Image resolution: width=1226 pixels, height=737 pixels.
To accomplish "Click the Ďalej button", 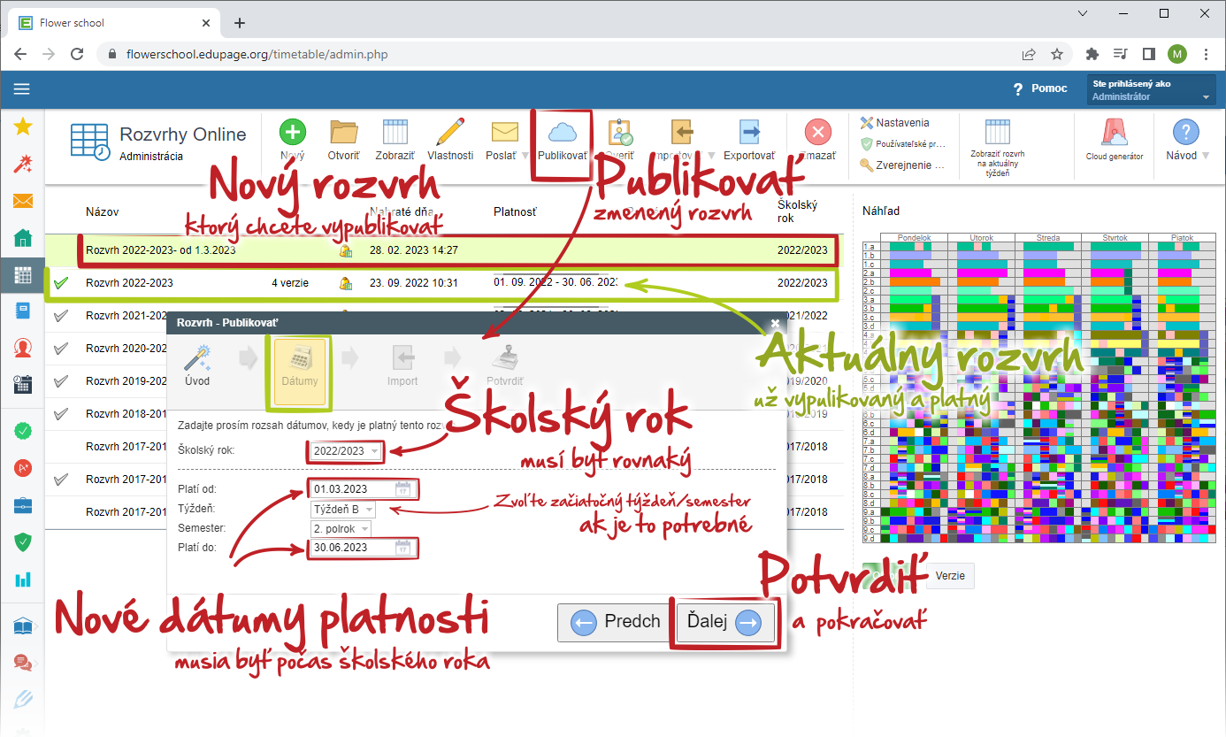I will tap(724, 622).
